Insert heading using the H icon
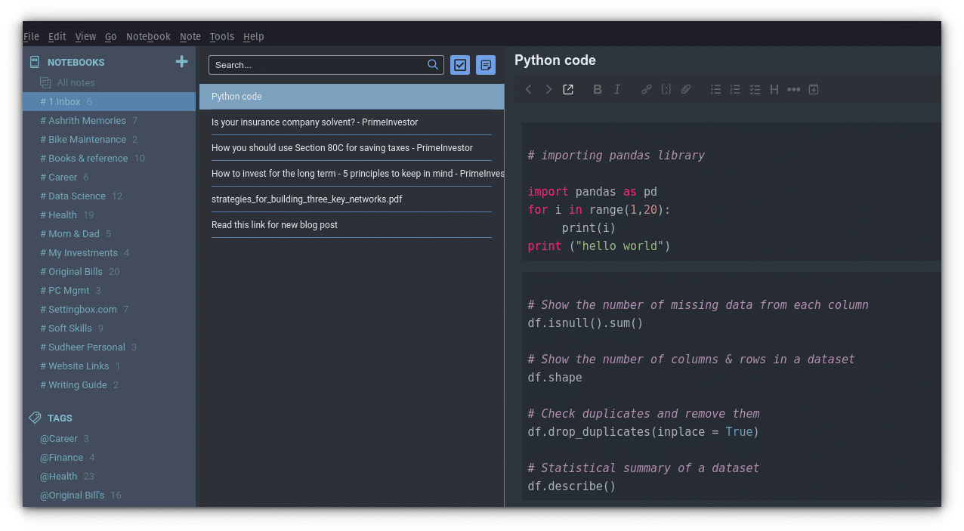The height and width of the screenshot is (531, 964). pos(774,89)
